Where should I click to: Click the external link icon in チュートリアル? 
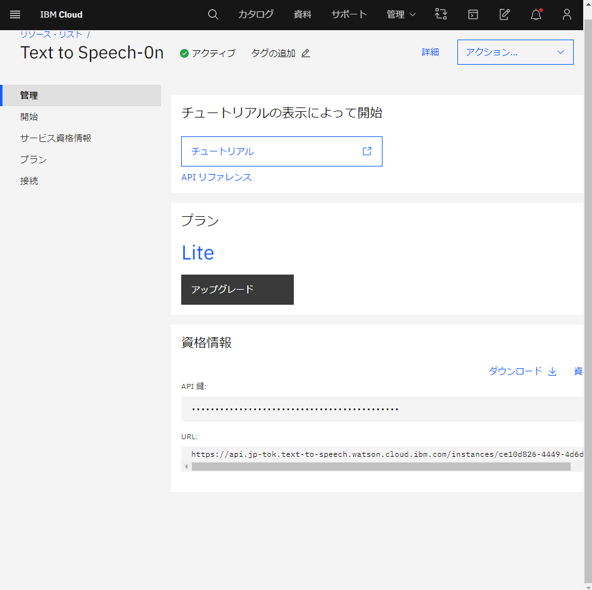(x=367, y=151)
